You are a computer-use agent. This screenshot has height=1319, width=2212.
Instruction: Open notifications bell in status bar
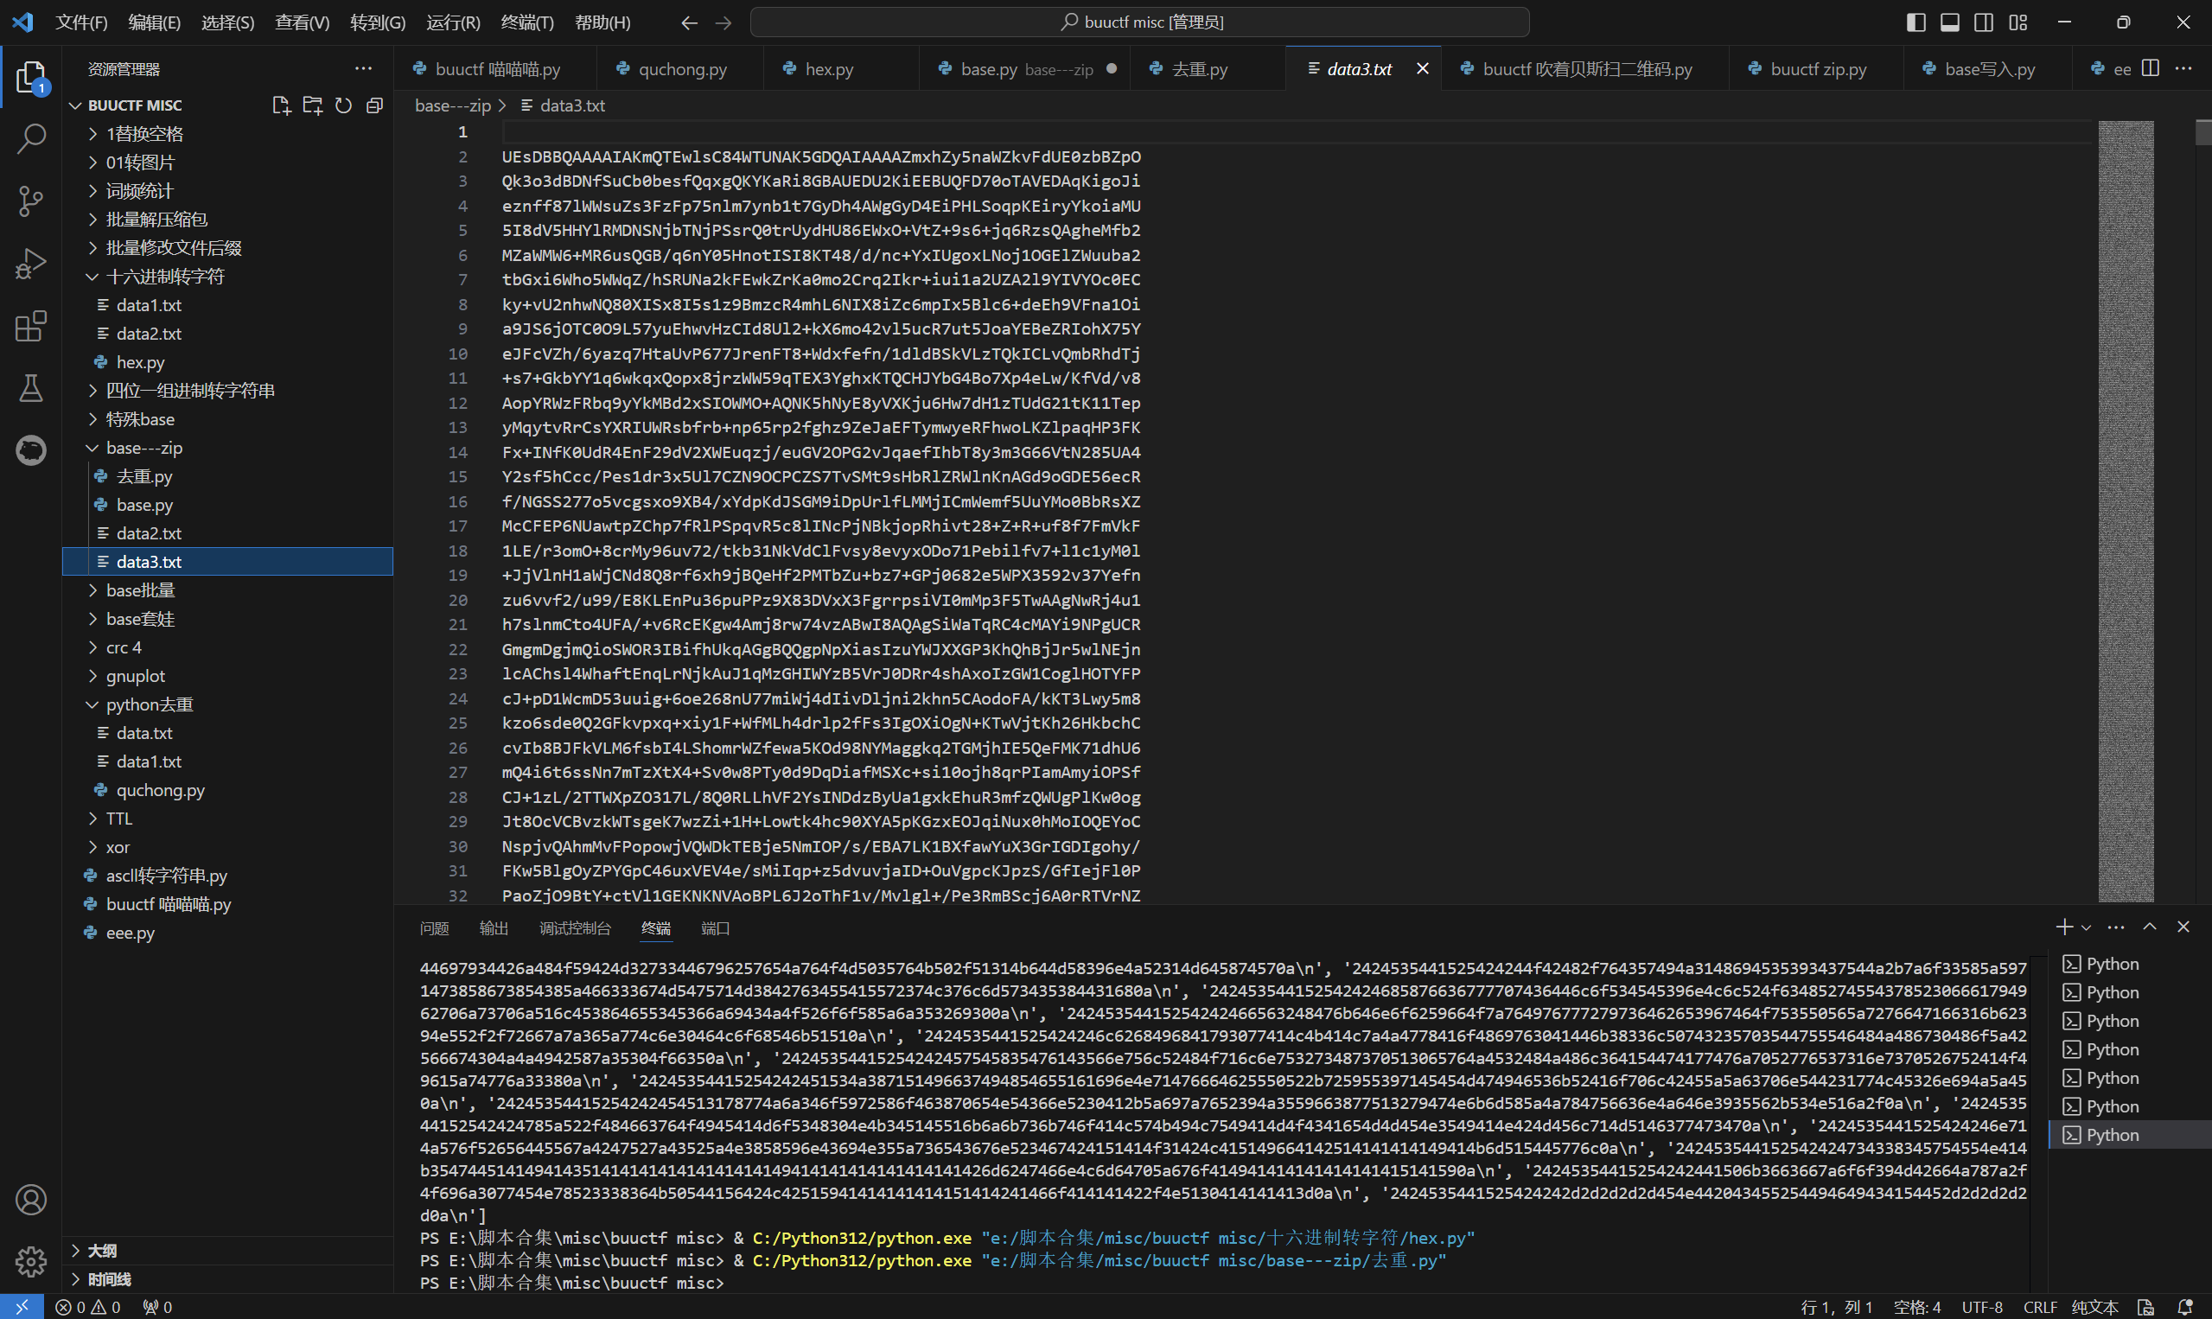pyautogui.click(x=2185, y=1307)
